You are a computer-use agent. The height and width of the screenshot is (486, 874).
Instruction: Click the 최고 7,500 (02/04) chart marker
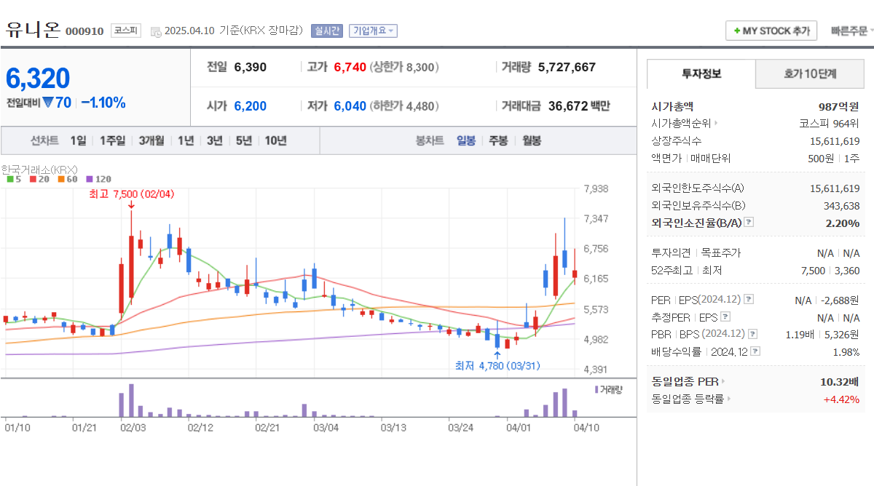(131, 194)
